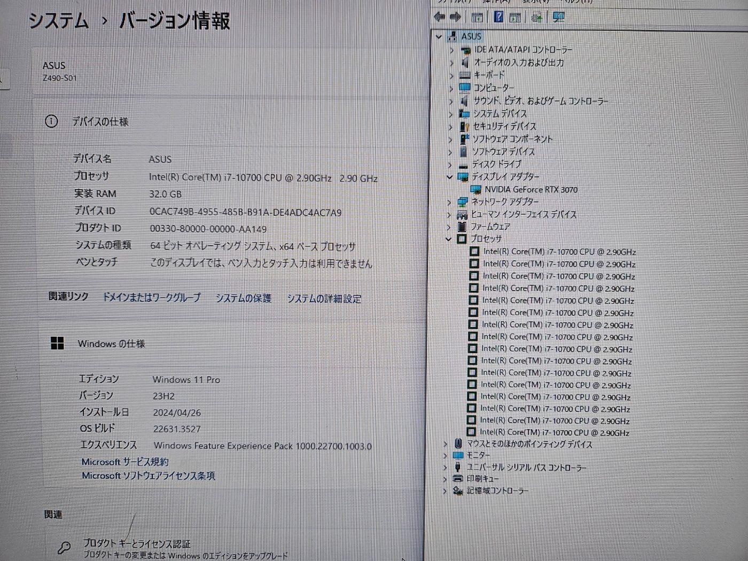Expand the ファームウェア node chevron

449,228
